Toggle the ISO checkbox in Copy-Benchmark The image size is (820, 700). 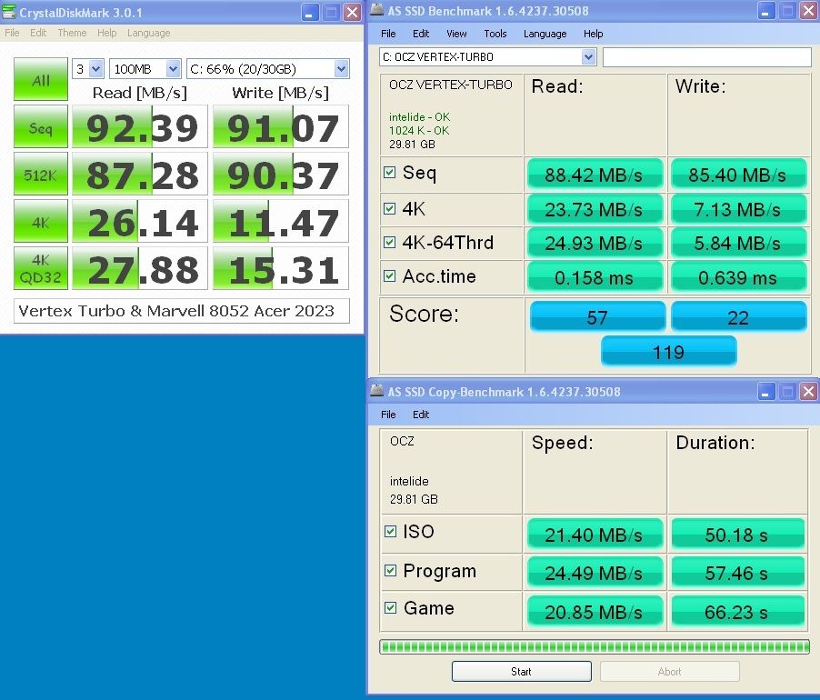(390, 532)
